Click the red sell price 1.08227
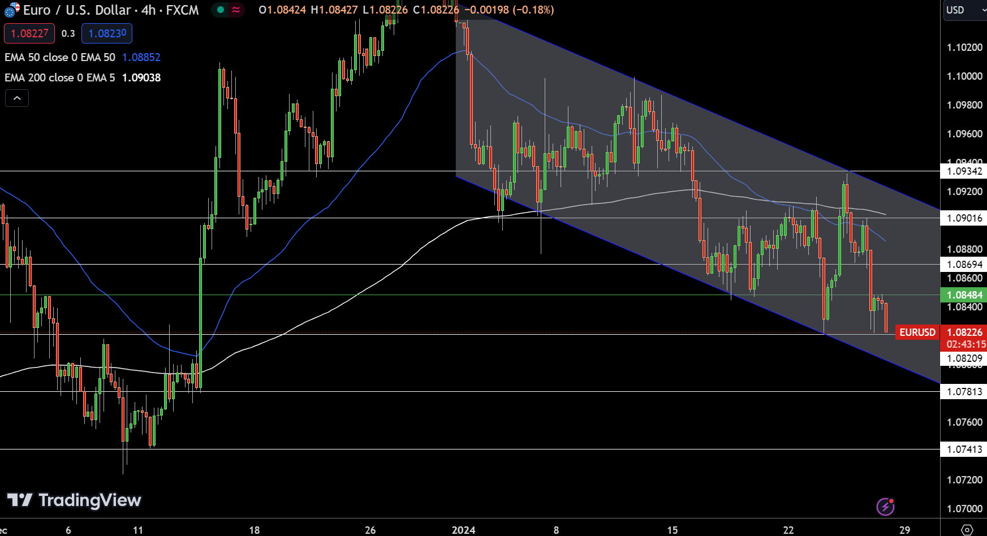Screen dimensions: 987x536 (x=29, y=33)
